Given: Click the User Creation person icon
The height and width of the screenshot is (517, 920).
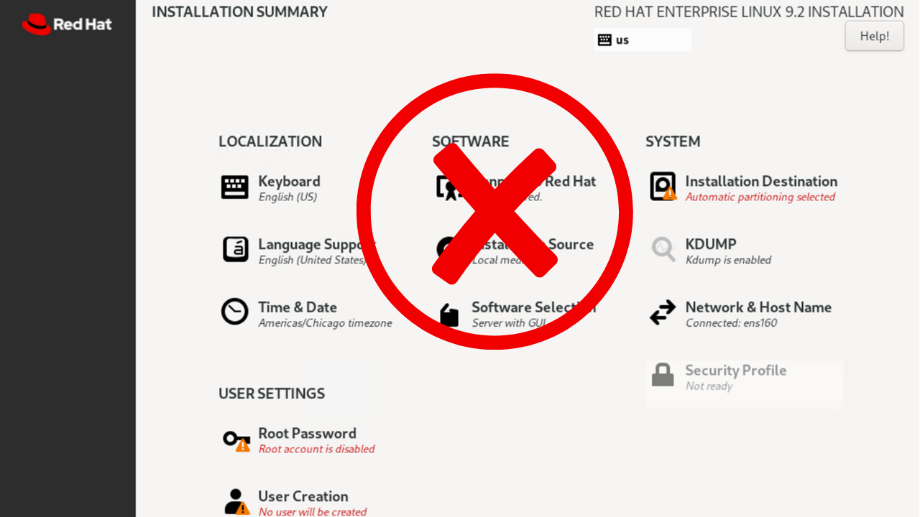Looking at the screenshot, I should point(236,501).
